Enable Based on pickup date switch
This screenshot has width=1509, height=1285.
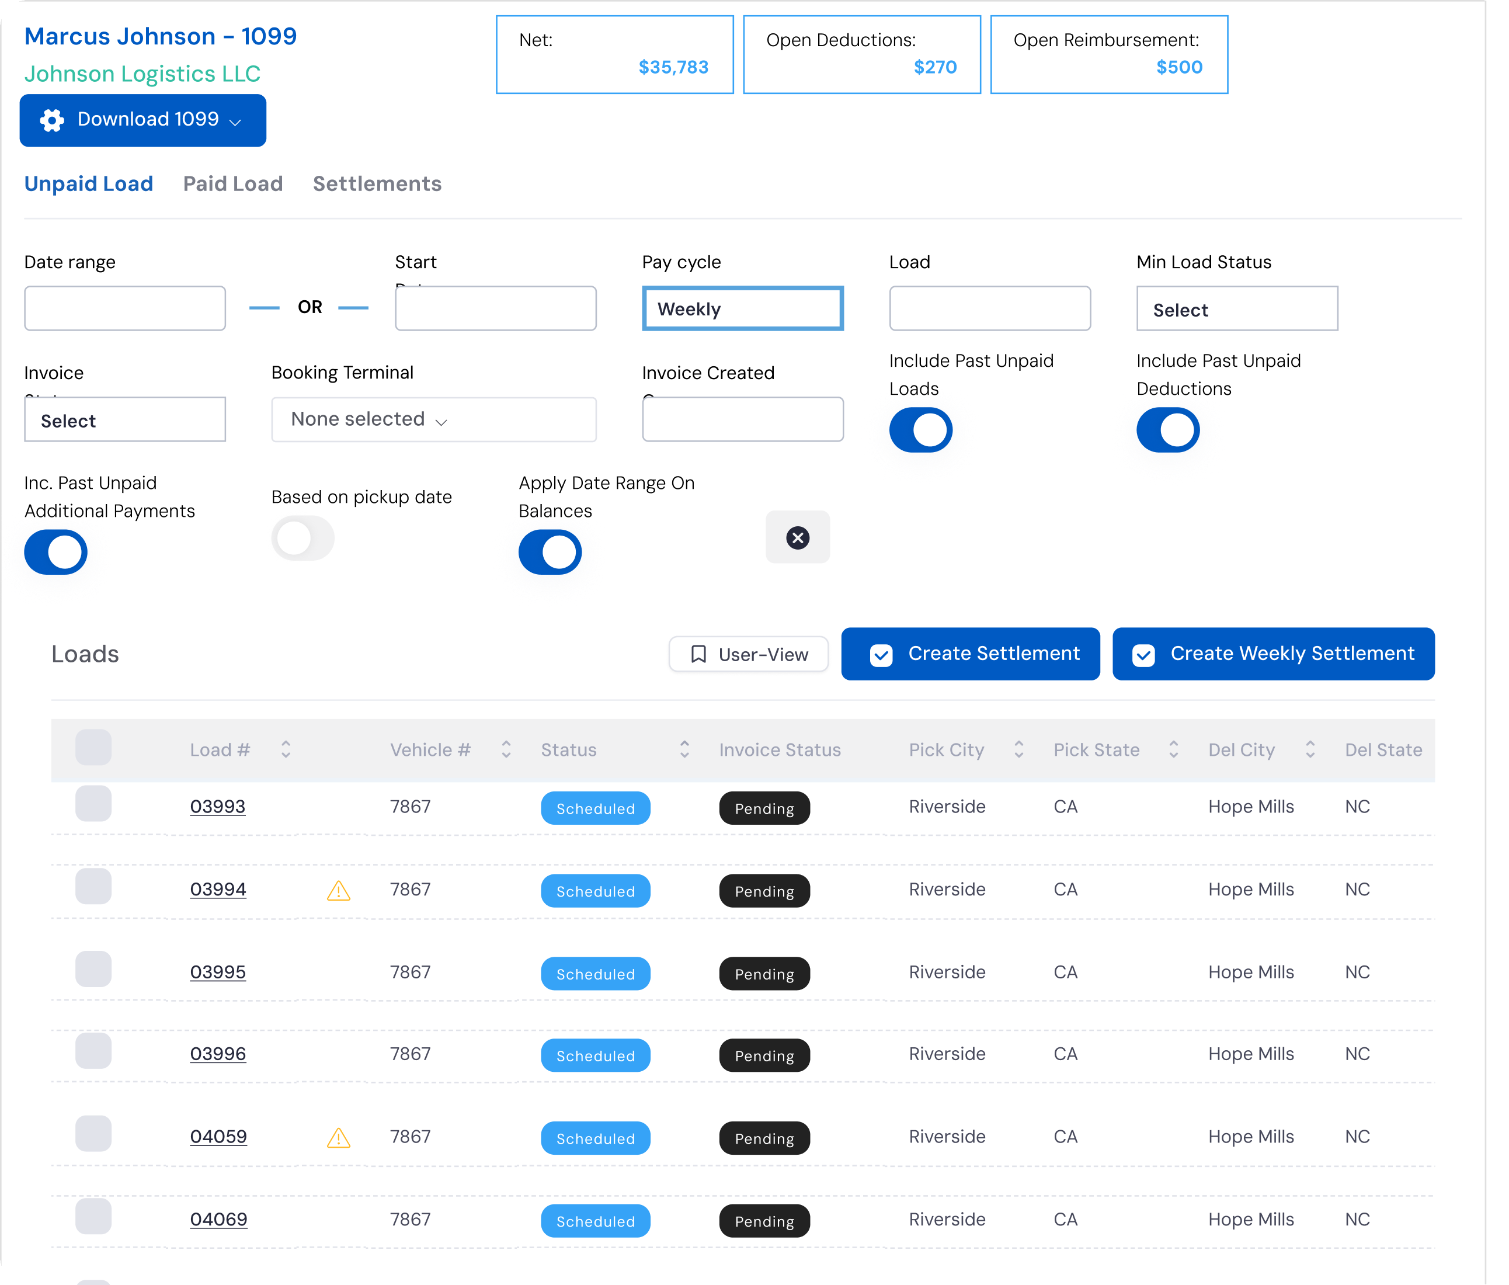pos(303,539)
